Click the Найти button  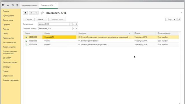(x=41, y=19)
